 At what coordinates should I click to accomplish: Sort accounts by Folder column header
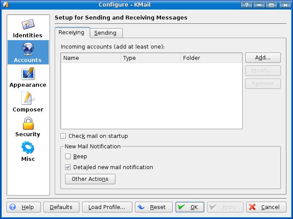point(211,58)
